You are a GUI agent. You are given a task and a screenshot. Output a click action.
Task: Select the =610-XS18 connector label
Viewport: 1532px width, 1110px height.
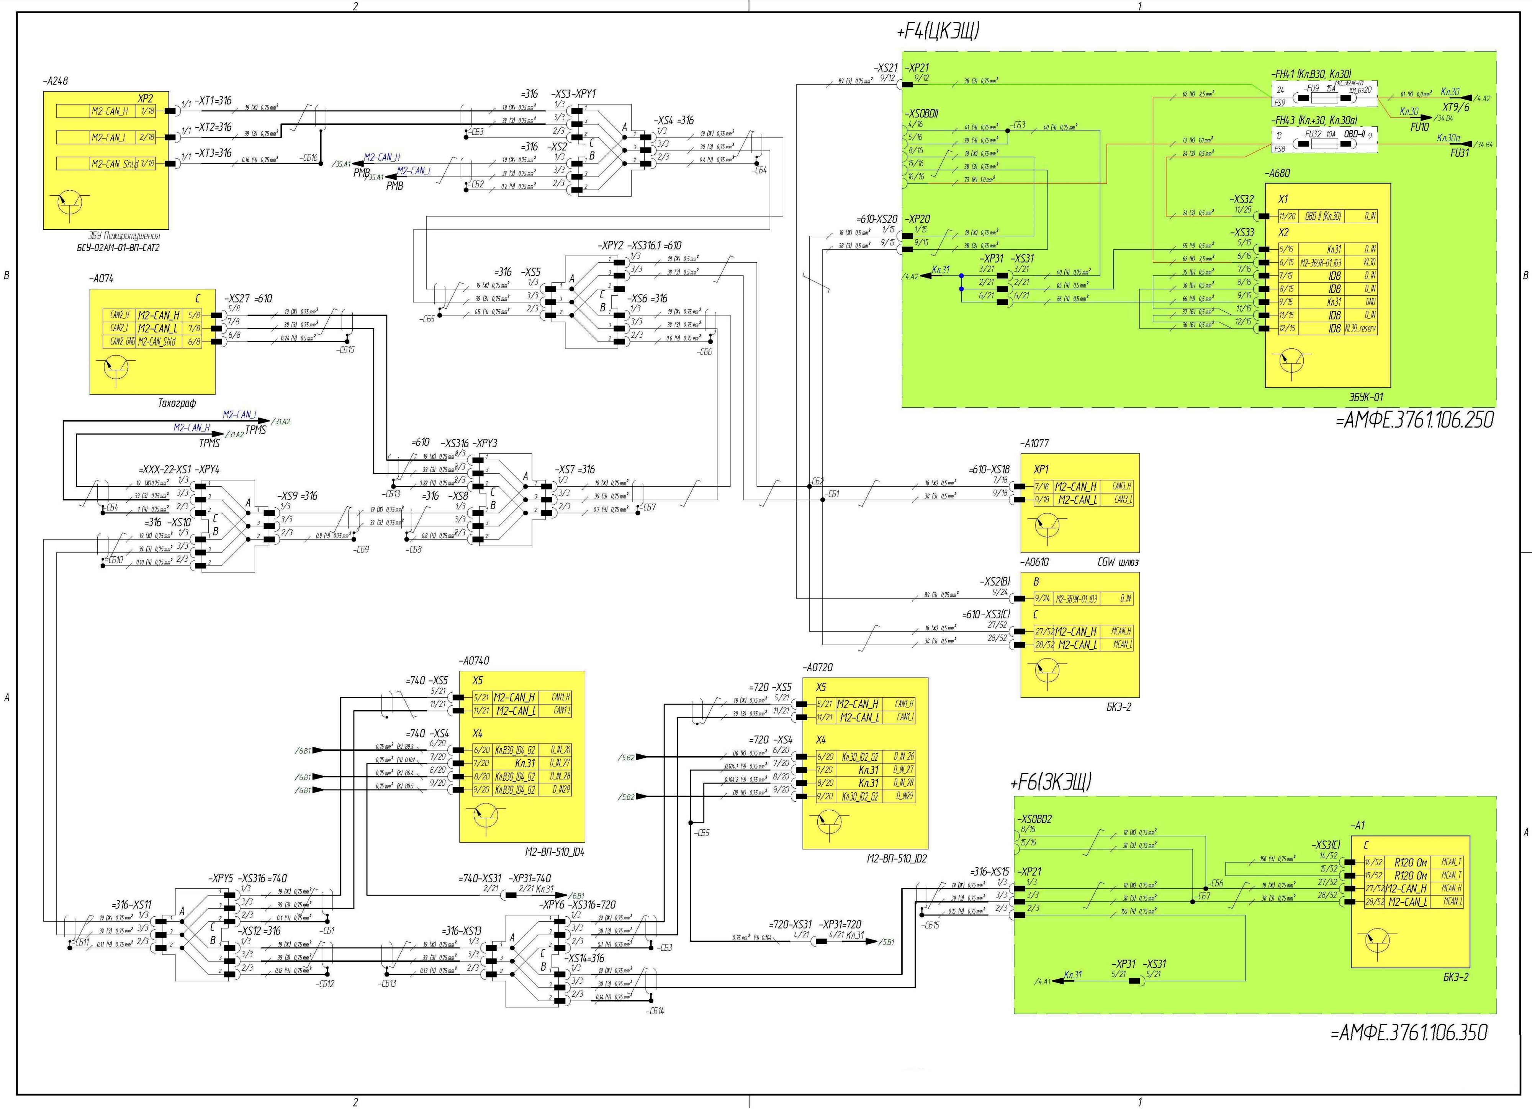[989, 469]
